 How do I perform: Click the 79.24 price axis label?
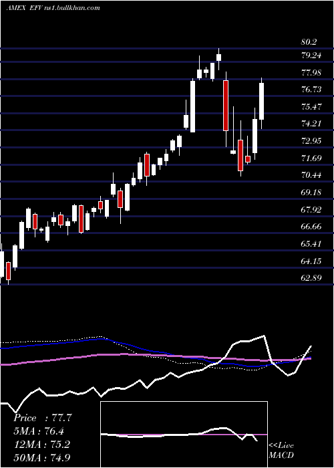(311, 55)
